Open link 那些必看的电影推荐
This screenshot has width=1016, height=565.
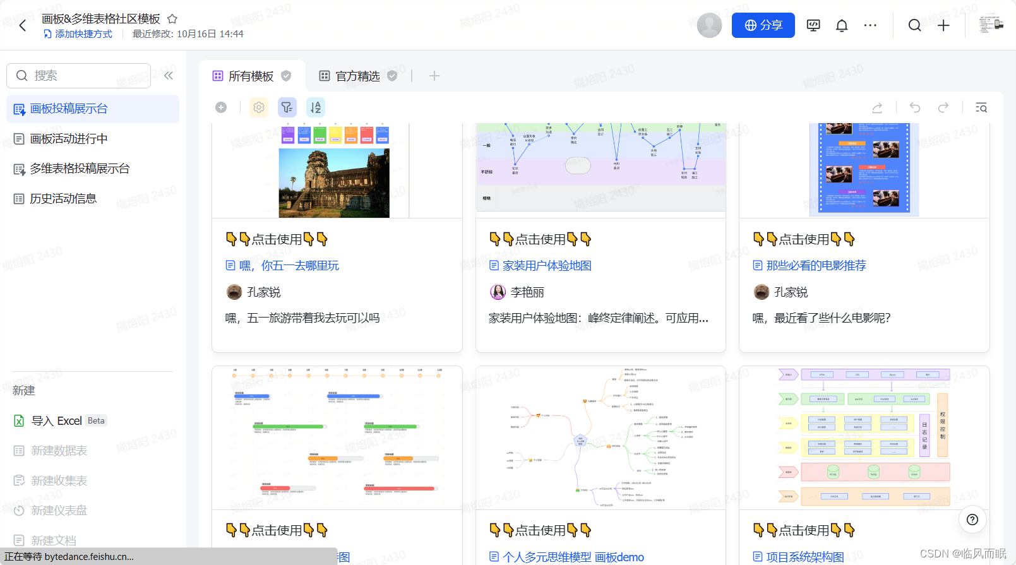[x=810, y=266]
